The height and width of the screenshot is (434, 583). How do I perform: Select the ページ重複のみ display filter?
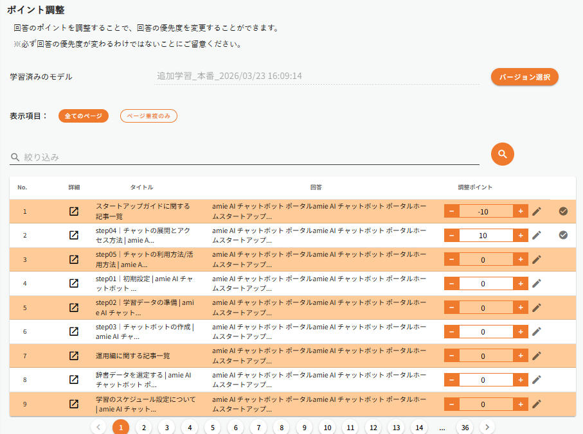(148, 116)
